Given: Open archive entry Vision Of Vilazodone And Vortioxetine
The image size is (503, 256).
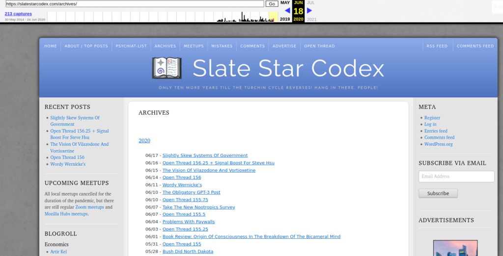Looking at the screenshot, I should tap(209, 170).
